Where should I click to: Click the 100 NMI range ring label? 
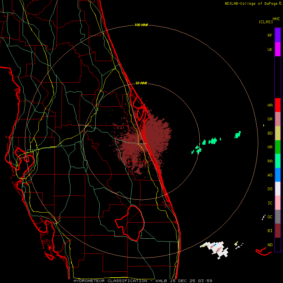[x=141, y=25]
